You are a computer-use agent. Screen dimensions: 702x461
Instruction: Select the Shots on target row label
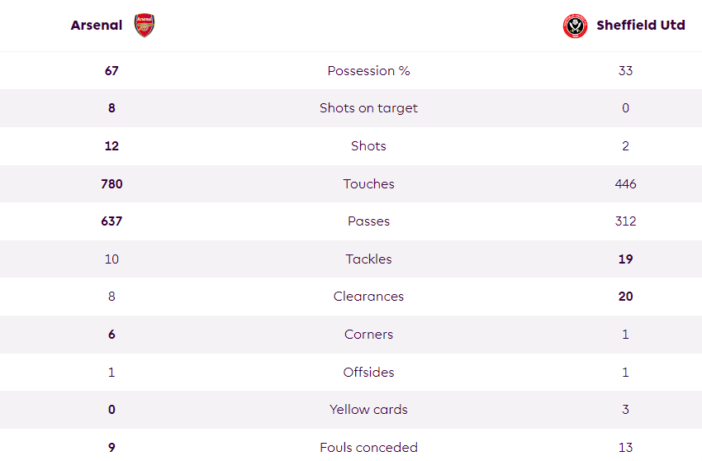(x=368, y=108)
